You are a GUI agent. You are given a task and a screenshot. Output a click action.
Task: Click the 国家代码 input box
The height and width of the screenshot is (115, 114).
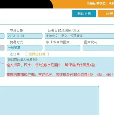[98, 48]
